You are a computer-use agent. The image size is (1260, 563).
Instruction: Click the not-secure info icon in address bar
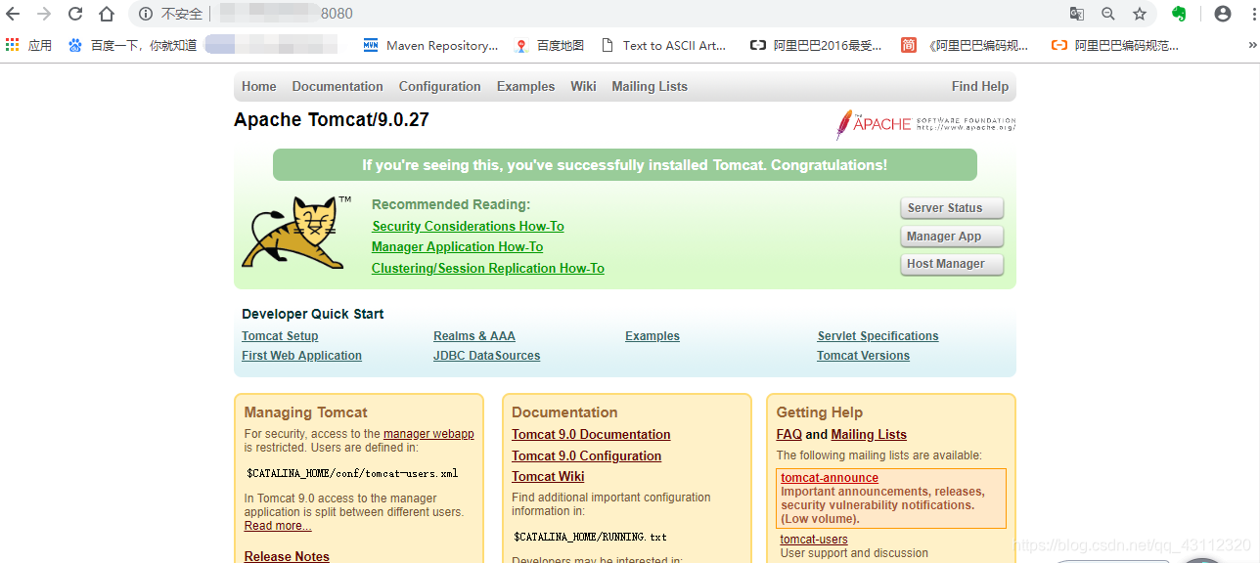146,14
